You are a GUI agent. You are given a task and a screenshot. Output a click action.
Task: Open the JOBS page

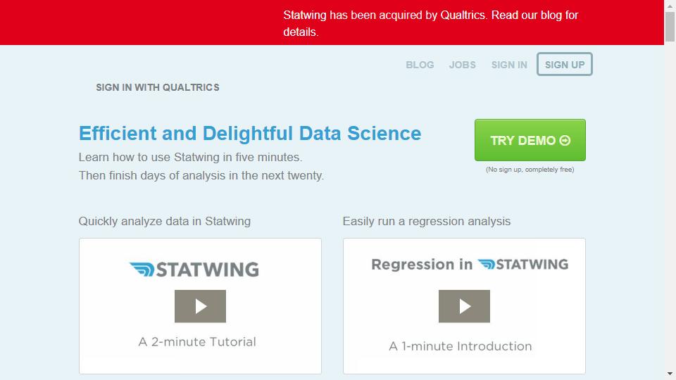point(462,65)
